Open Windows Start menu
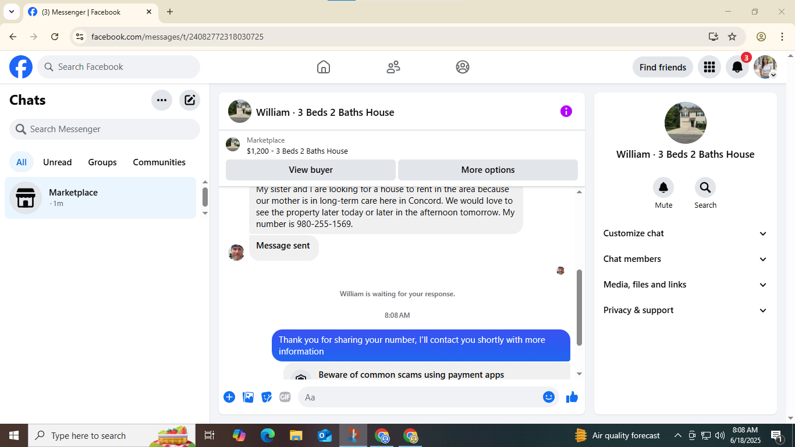The width and height of the screenshot is (795, 447). point(14,435)
